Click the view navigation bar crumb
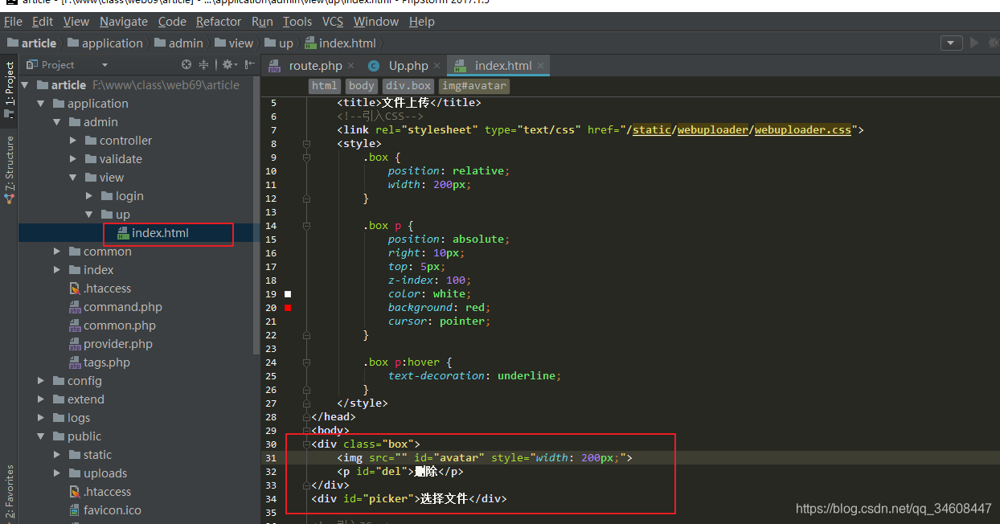The width and height of the screenshot is (1000, 524). (x=233, y=43)
